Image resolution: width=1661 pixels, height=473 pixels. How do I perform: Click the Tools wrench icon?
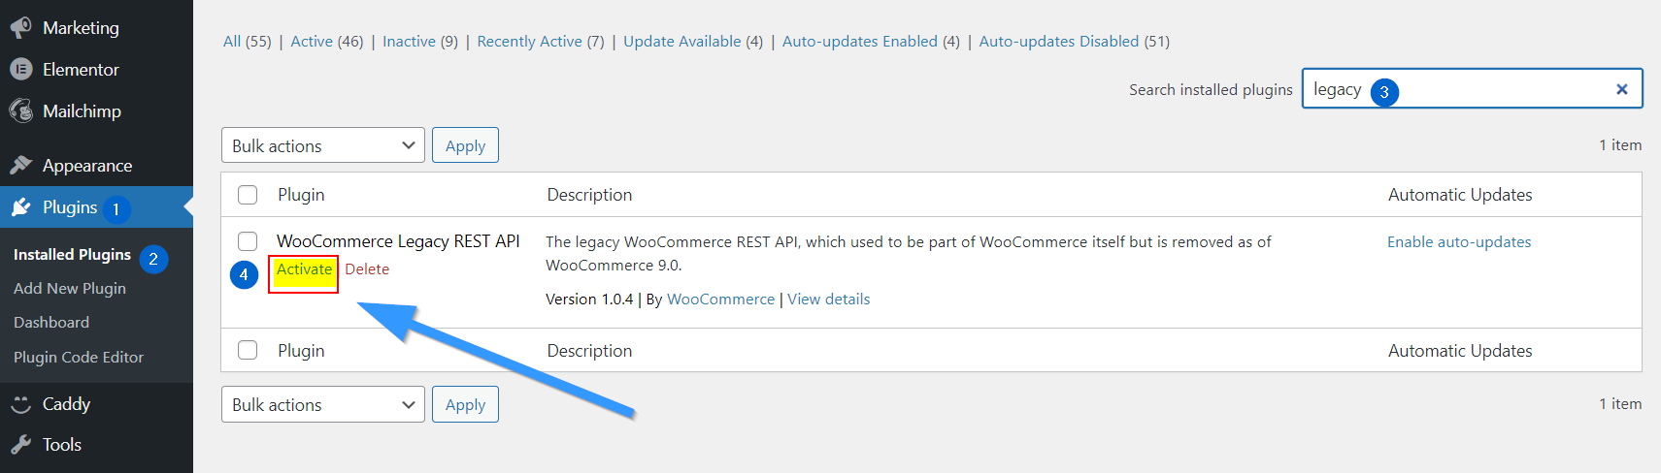[20, 445]
